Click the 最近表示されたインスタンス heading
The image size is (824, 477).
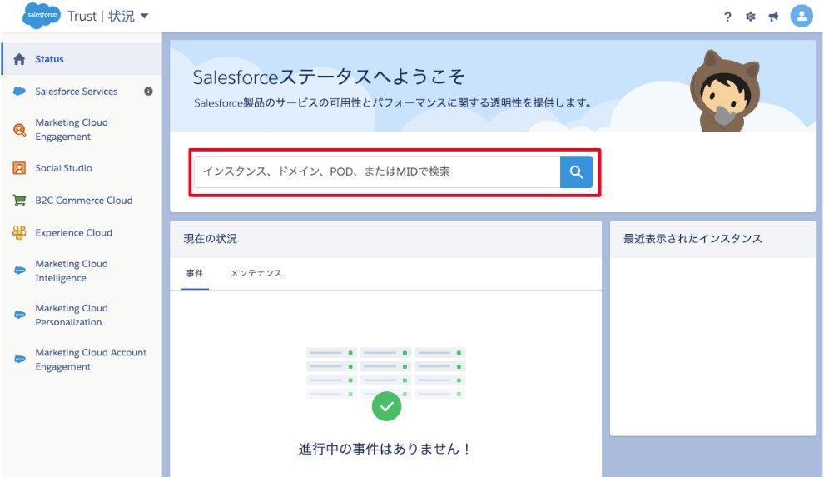692,238
